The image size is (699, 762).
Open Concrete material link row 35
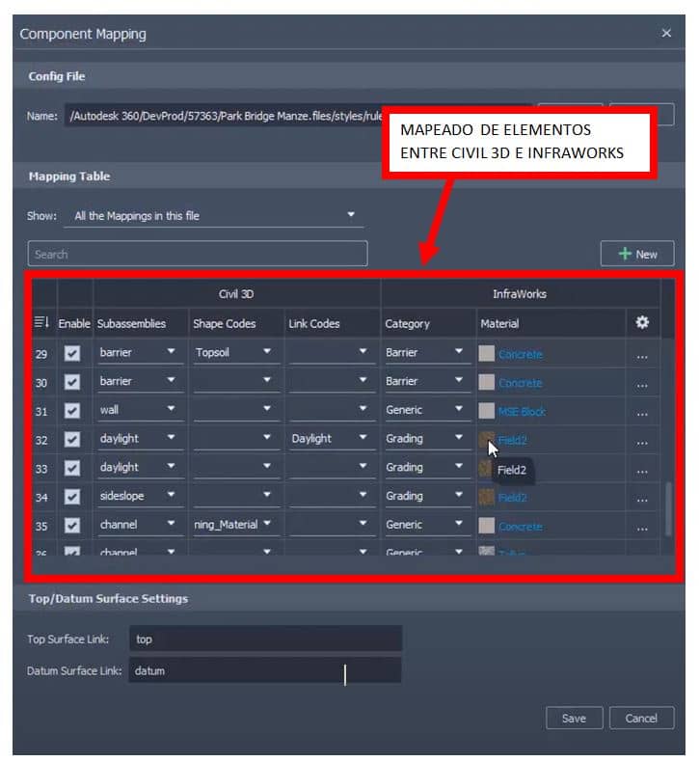521,527
